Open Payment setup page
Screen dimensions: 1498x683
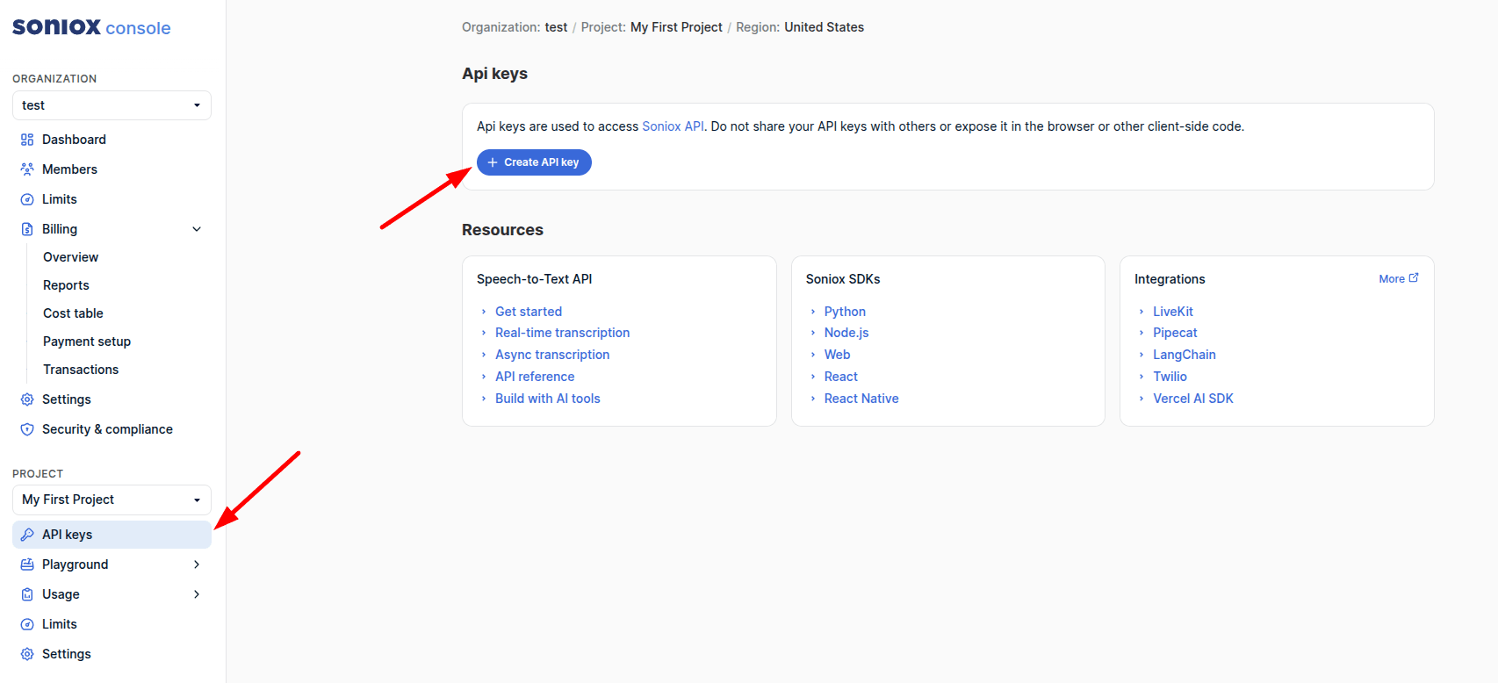point(87,341)
